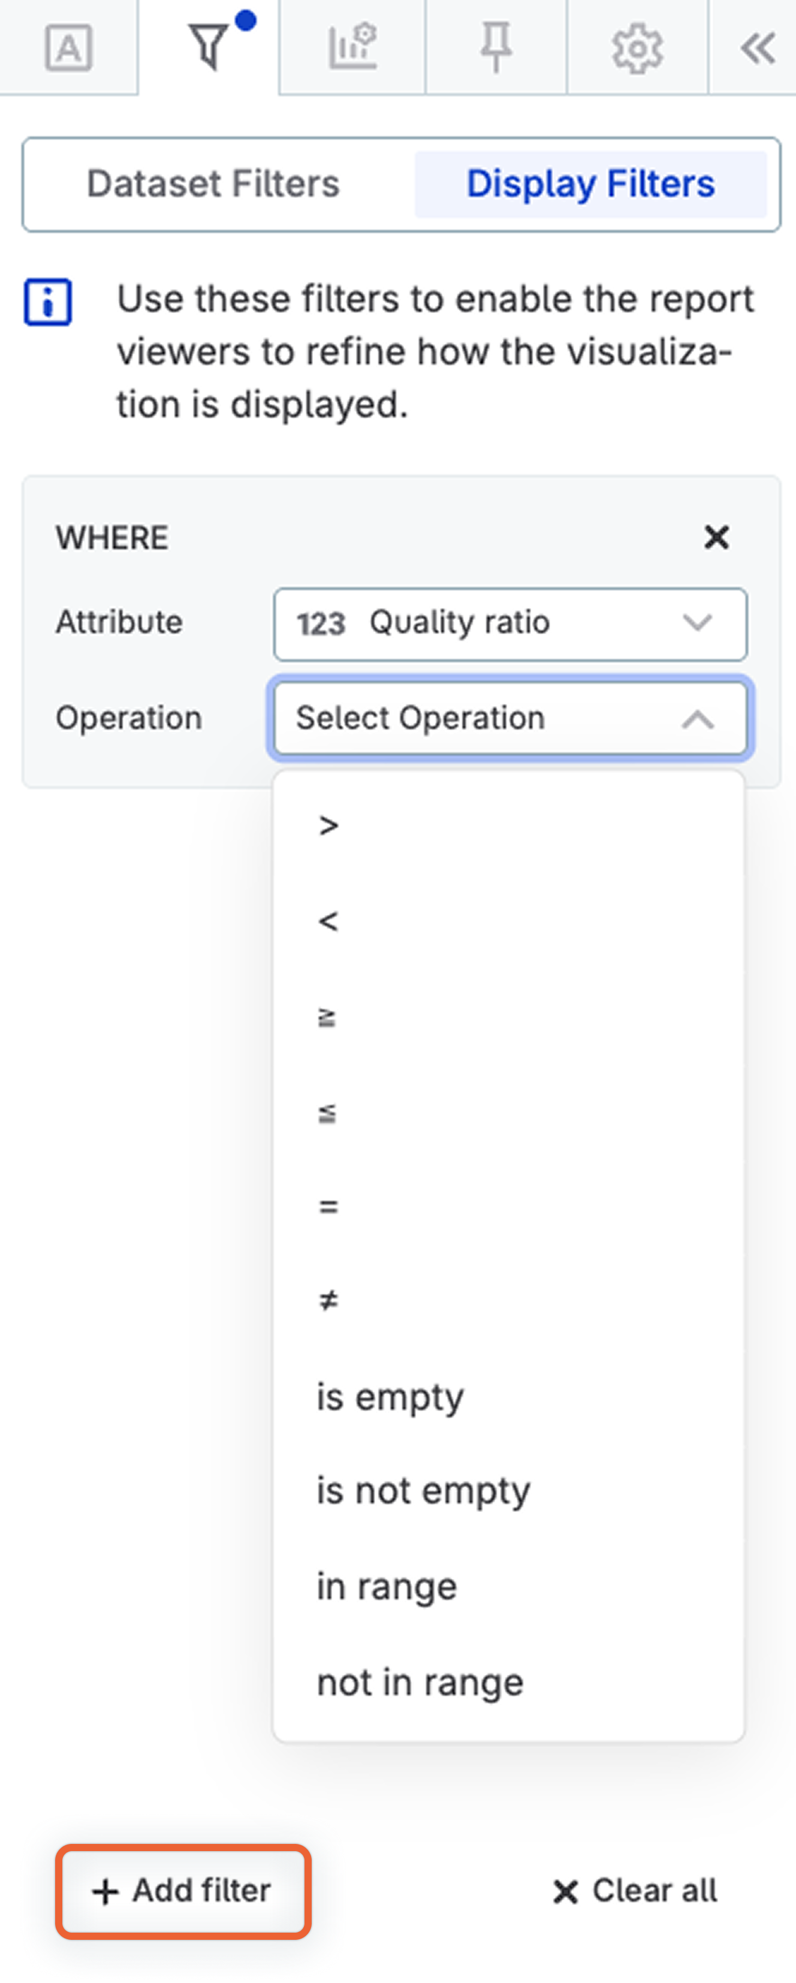The image size is (796, 1983).
Task: Click the 123 numeric type icon beside Quality ratio
Action: (x=322, y=623)
